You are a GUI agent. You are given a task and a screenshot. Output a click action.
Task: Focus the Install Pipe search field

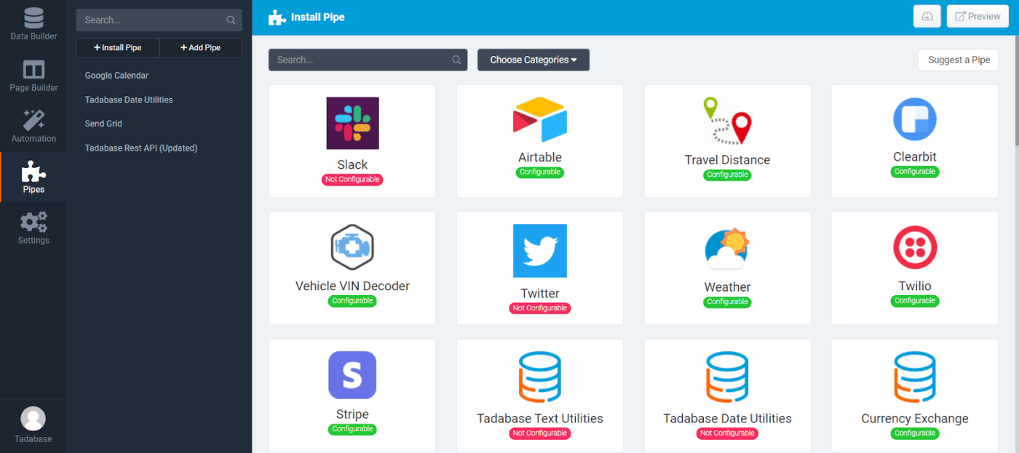pos(368,60)
